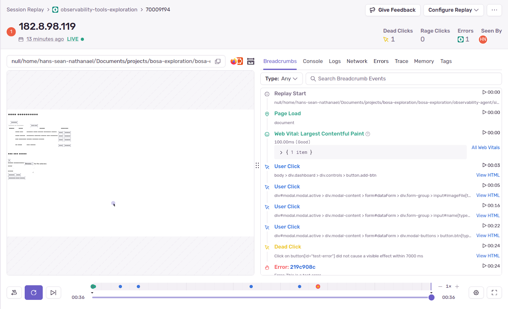This screenshot has height=309, width=508.
Task: Click the Give Feedback button
Action: (x=392, y=10)
